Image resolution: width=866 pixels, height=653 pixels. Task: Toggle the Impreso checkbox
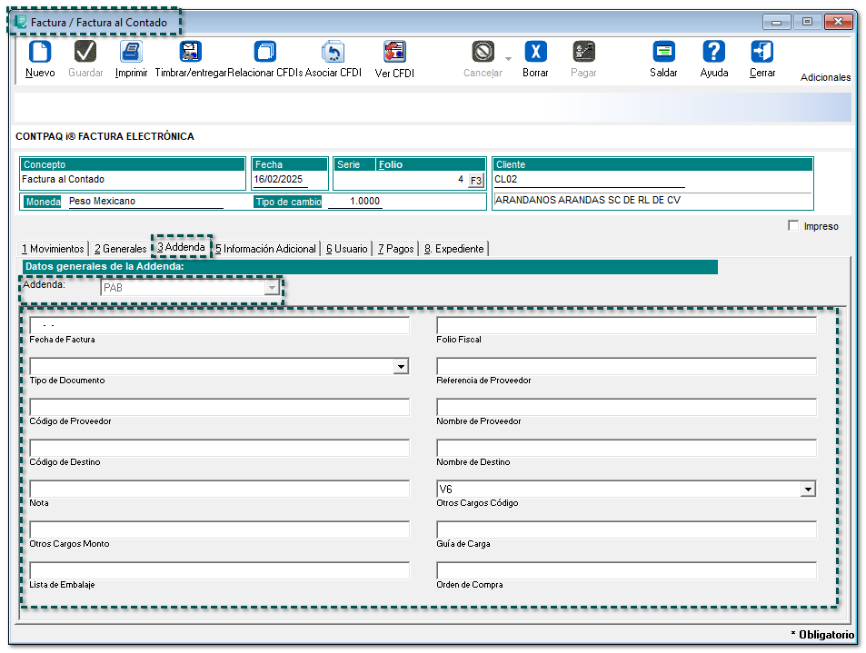tap(794, 226)
